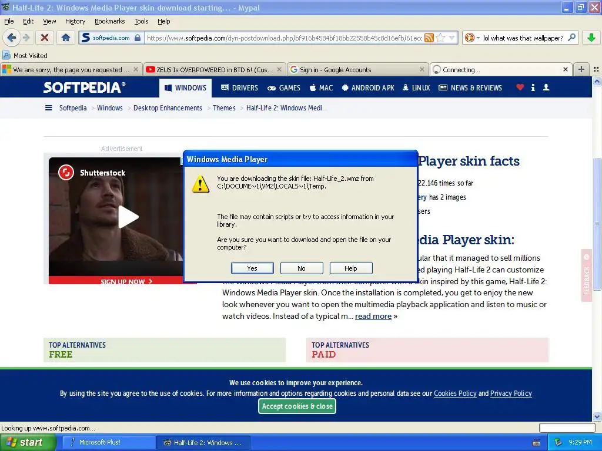Open downloads with the green arrow icon
Image resolution: width=602 pixels, height=451 pixels.
(x=591, y=38)
